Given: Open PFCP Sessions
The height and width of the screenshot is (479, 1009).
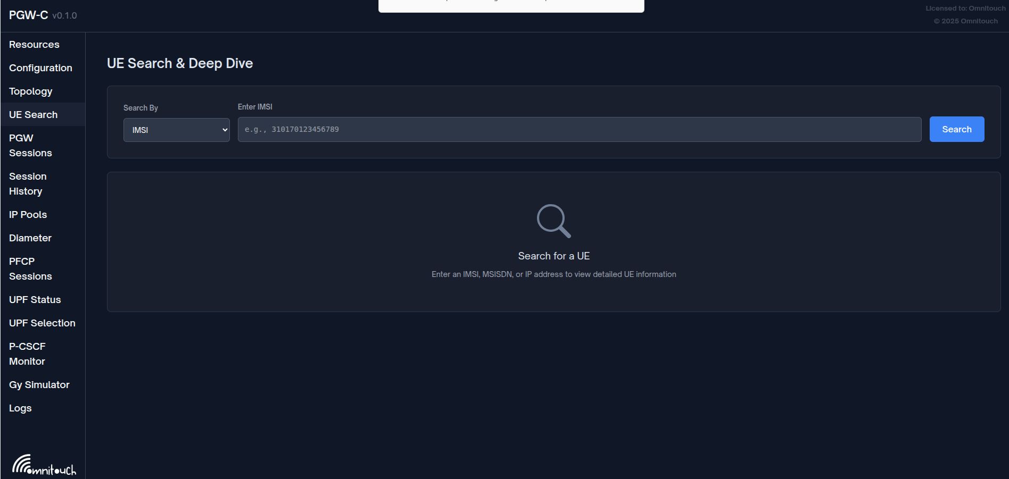Looking at the screenshot, I should tap(30, 268).
